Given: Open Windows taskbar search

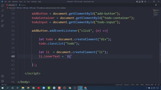Looking at the screenshot, I should [8, 88].
